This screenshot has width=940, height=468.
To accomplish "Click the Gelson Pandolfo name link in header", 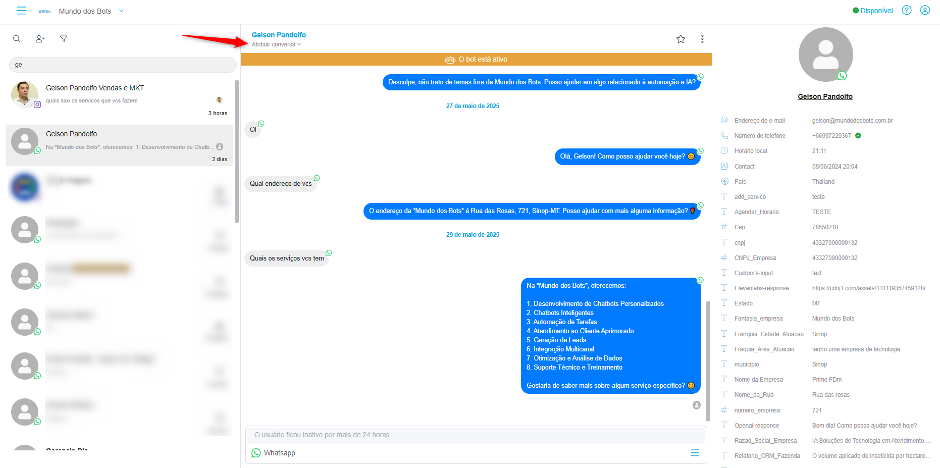I will point(279,35).
